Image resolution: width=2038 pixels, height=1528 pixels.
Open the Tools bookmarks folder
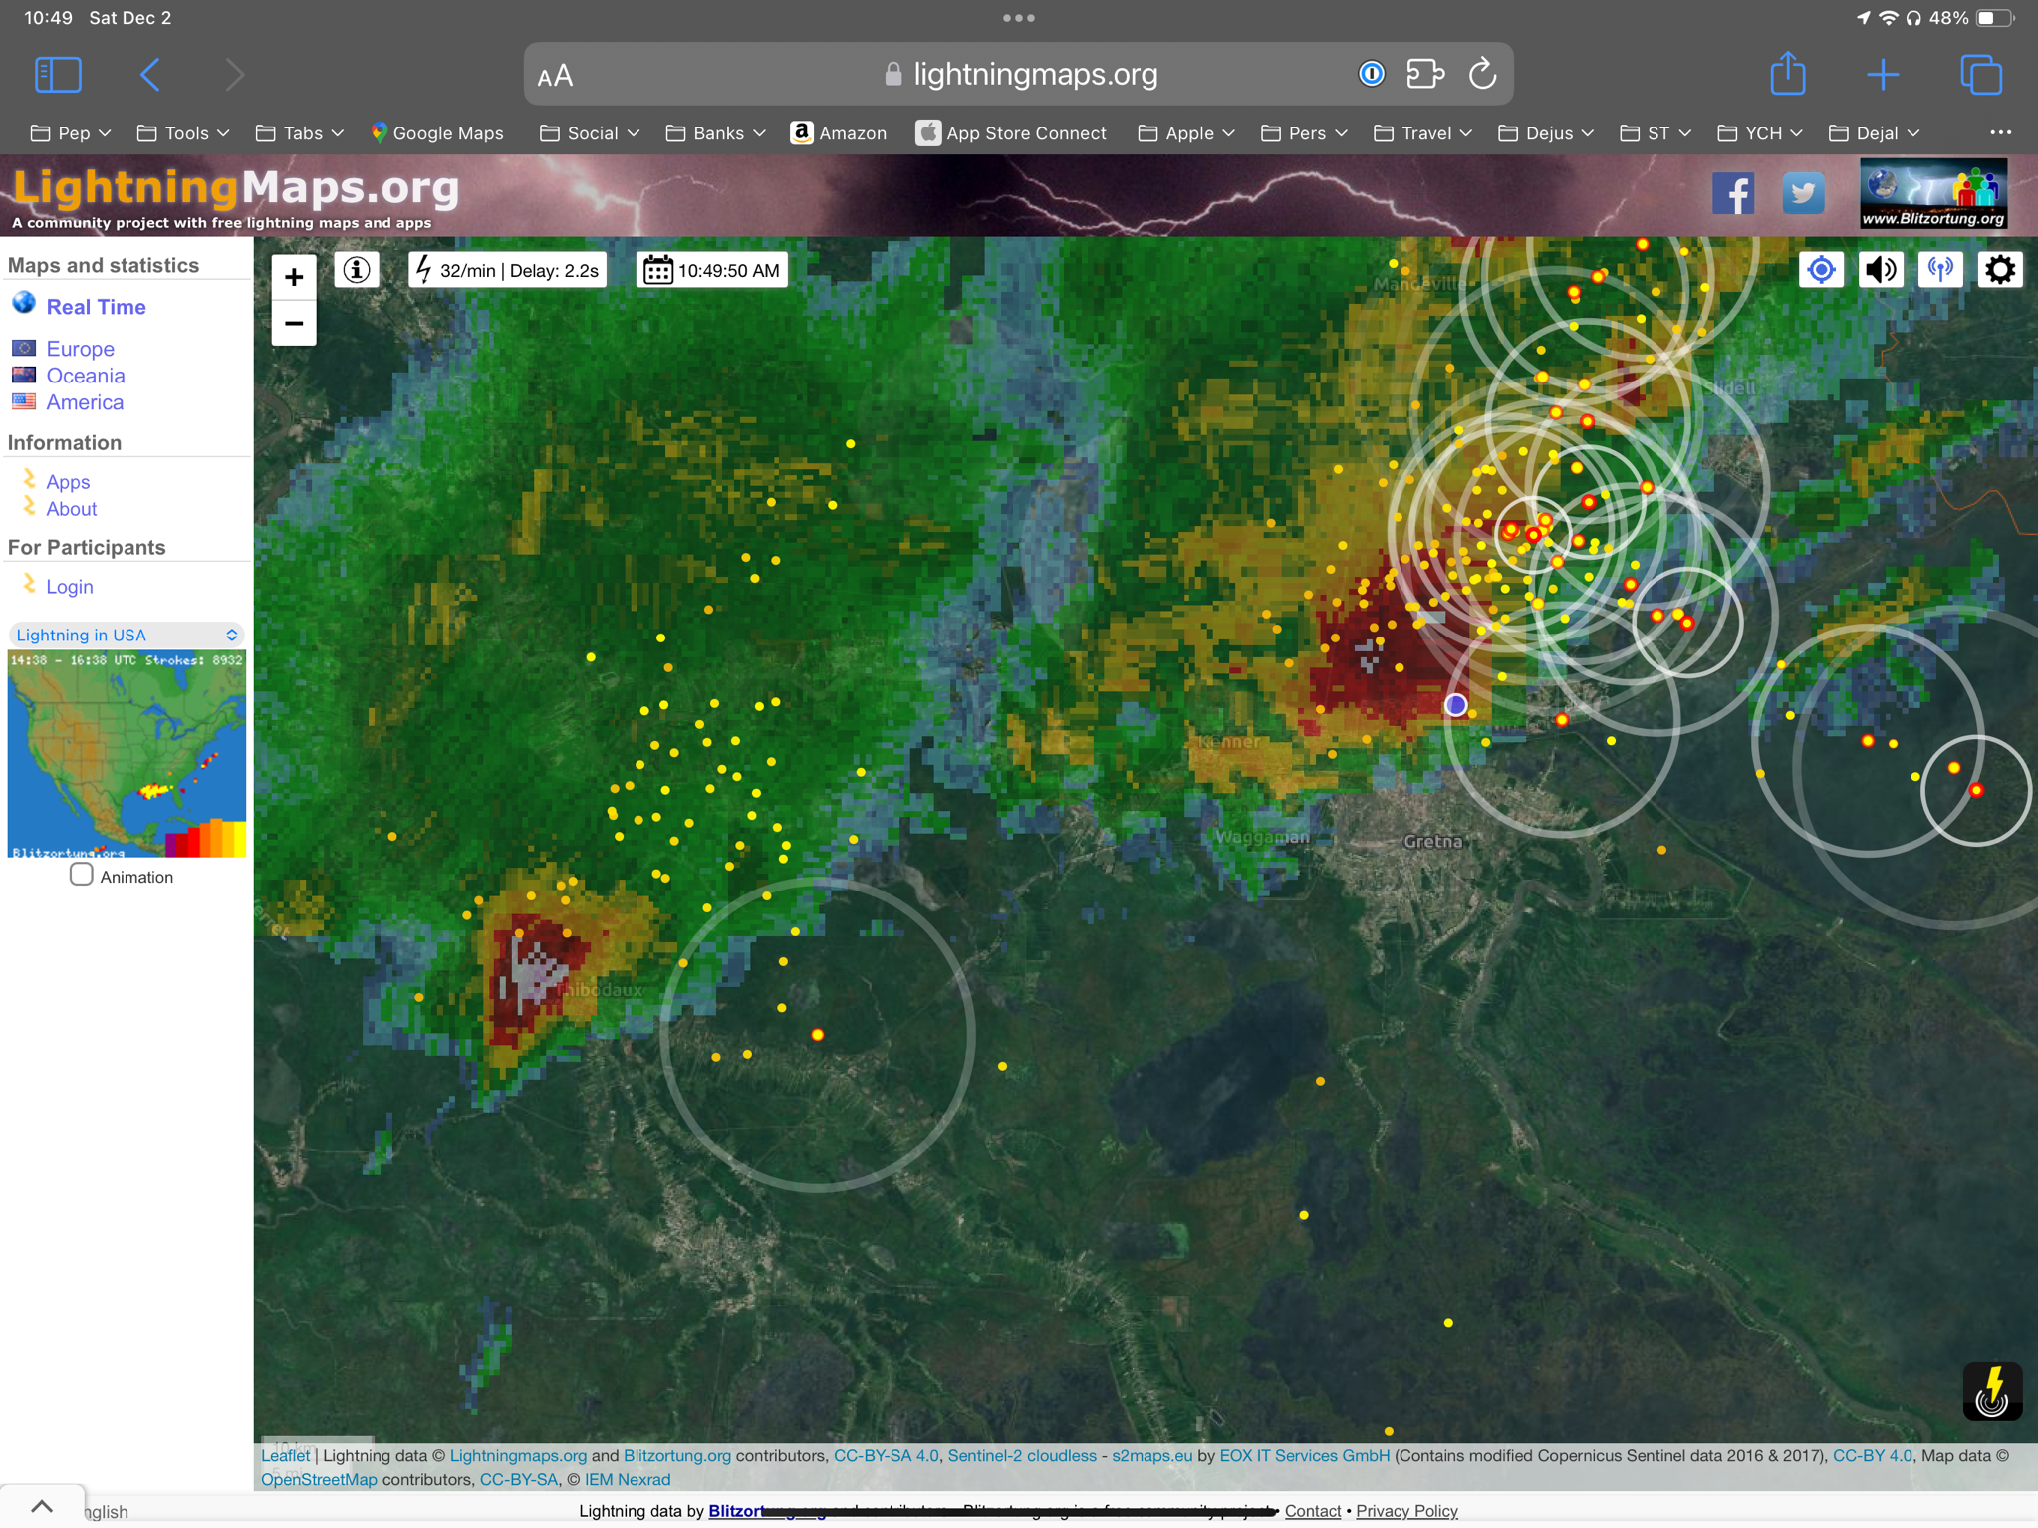[x=183, y=133]
